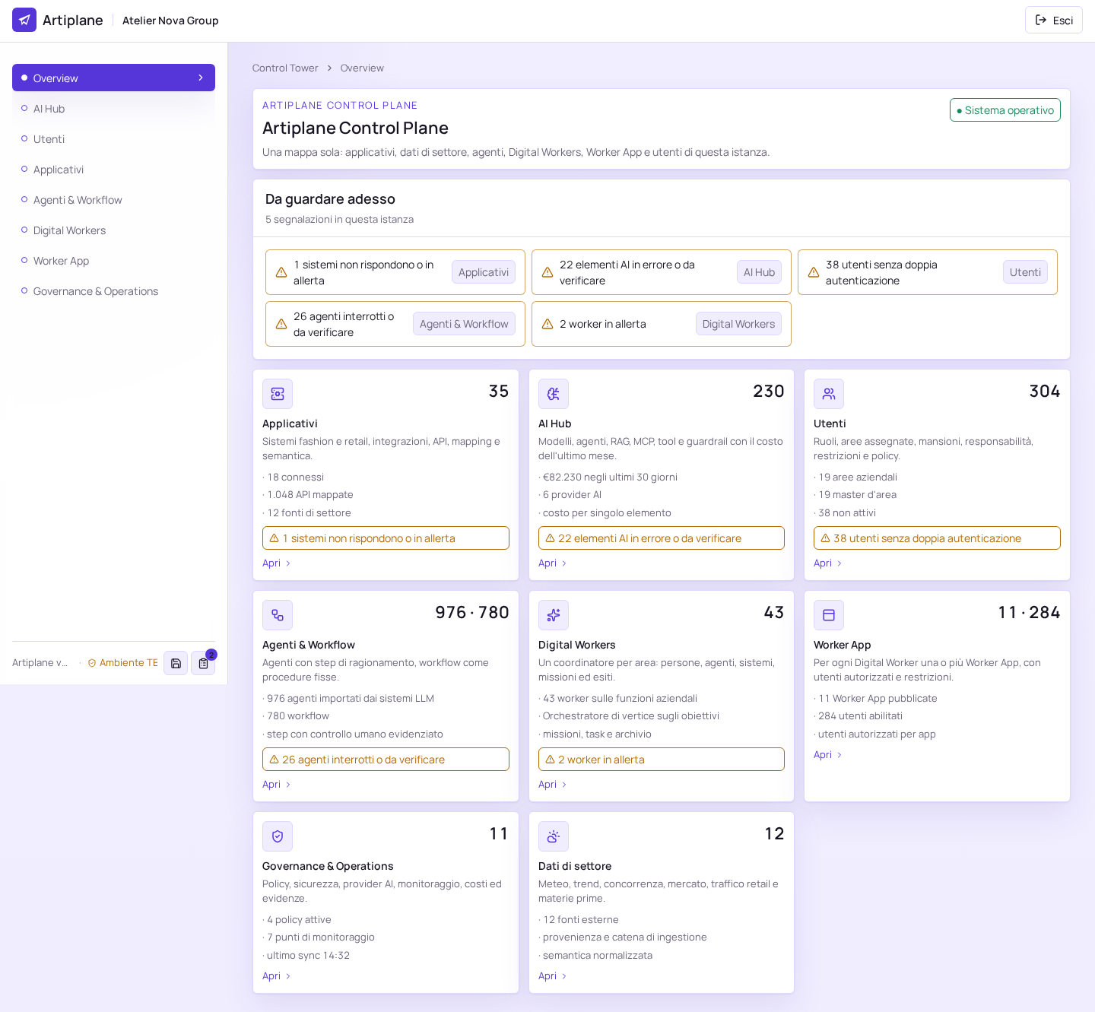Click warning icon beside '22 elementi AI' alert

[547, 272]
